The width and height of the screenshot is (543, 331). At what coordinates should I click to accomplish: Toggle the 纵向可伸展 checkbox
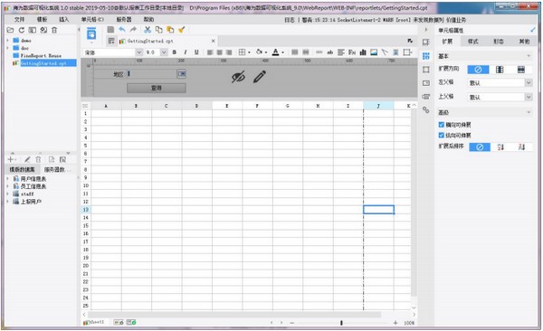tap(442, 135)
